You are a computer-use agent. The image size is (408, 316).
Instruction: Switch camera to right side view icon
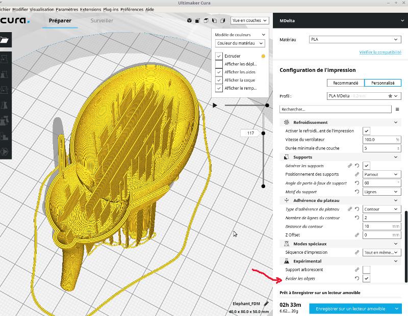click(223, 20)
